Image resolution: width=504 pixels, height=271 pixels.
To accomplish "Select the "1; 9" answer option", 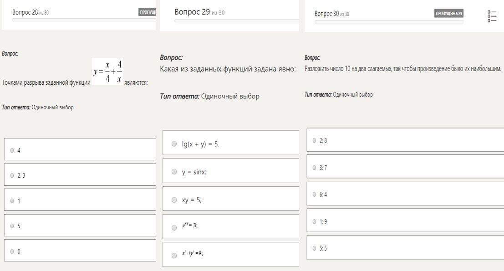I will [315, 221].
